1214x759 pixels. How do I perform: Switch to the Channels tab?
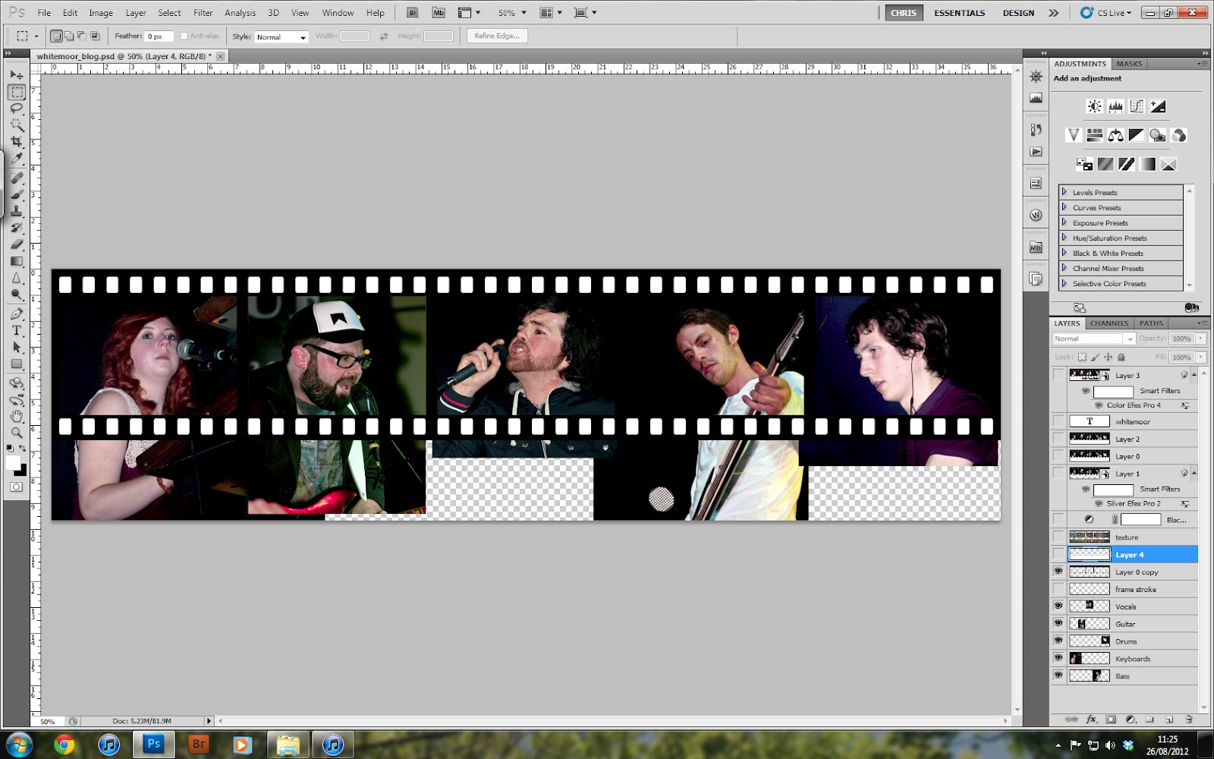(x=1112, y=323)
